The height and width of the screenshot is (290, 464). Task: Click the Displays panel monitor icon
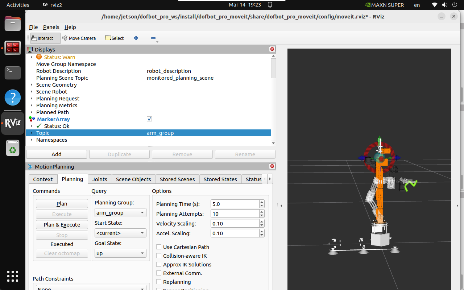click(x=30, y=49)
